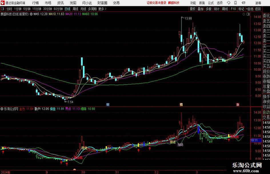Click the 游客 guest account label
The width and height of the screenshot is (270, 174).
pyautogui.click(x=258, y=3)
